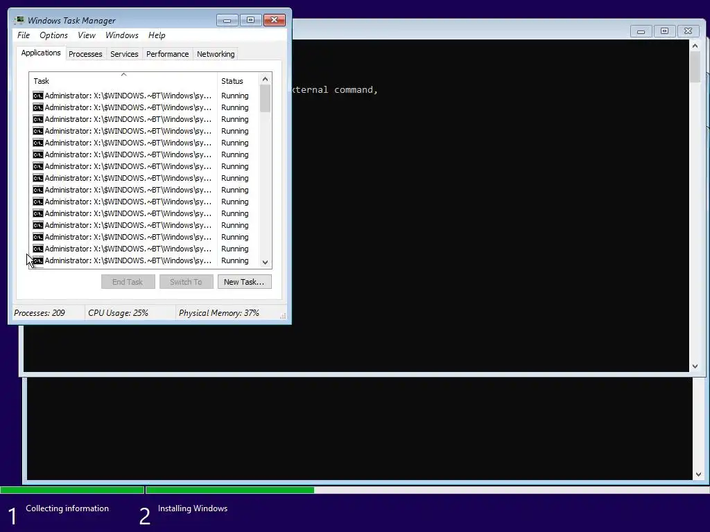710x532 pixels.
Task: Click the task list scroll up arrow
Action: click(266, 79)
